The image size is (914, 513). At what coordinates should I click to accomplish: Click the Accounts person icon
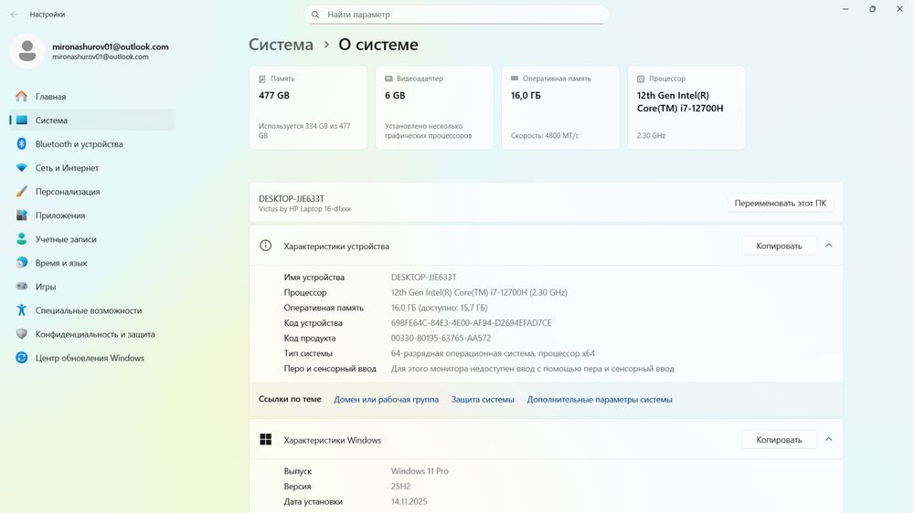pyautogui.click(x=22, y=239)
